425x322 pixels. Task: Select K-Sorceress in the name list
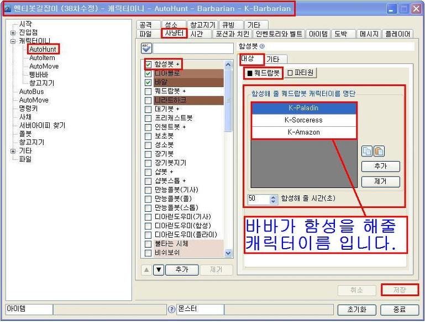click(x=303, y=120)
